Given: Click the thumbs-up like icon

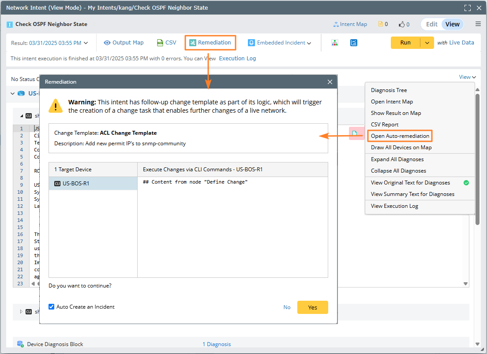Looking at the screenshot, I should [x=401, y=24].
